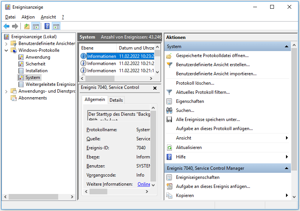The height and width of the screenshot is (211, 300).
Task: Click Protokoll löschen... in the Aktionen pane
Action: [195, 83]
